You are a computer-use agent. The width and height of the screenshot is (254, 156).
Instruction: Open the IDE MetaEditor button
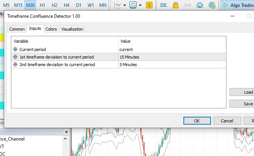[163, 5]
